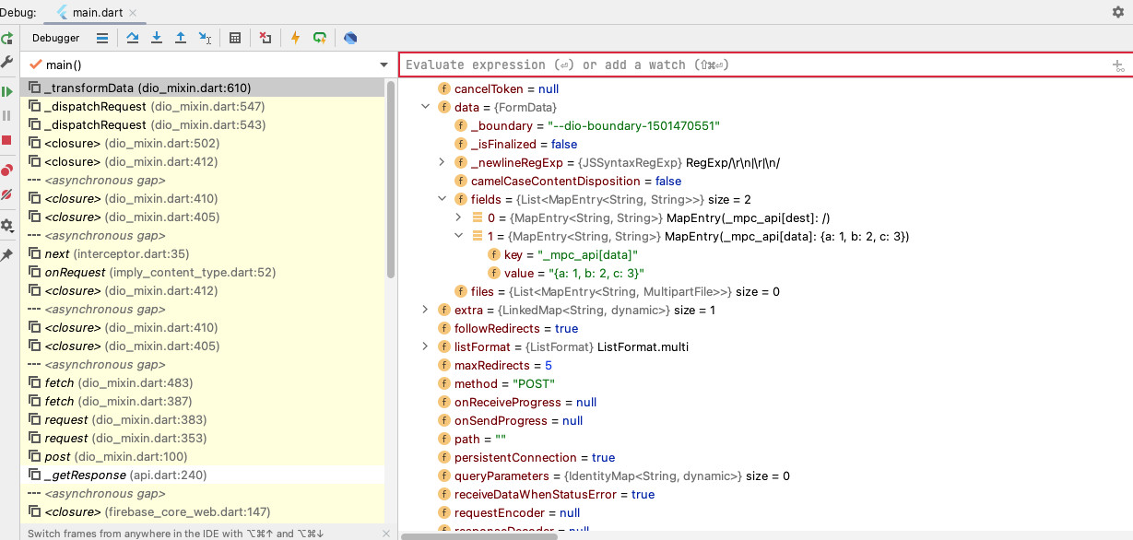Select the Debugger tab
This screenshot has height=540, width=1133.
pyautogui.click(x=55, y=38)
